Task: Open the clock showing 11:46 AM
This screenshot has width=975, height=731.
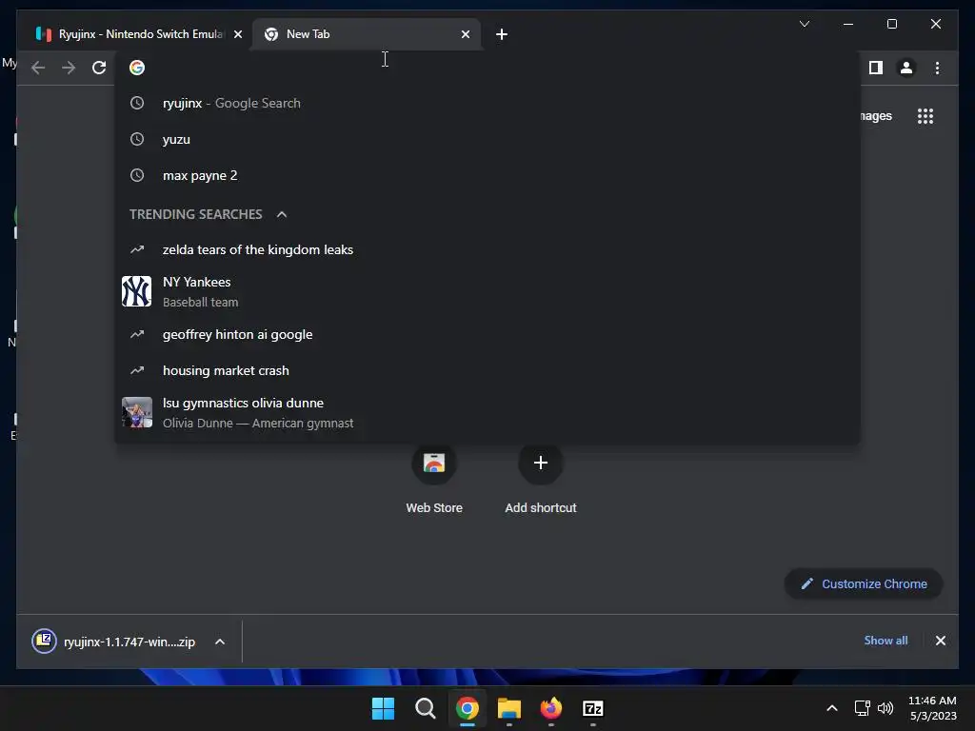Action: [x=933, y=708]
